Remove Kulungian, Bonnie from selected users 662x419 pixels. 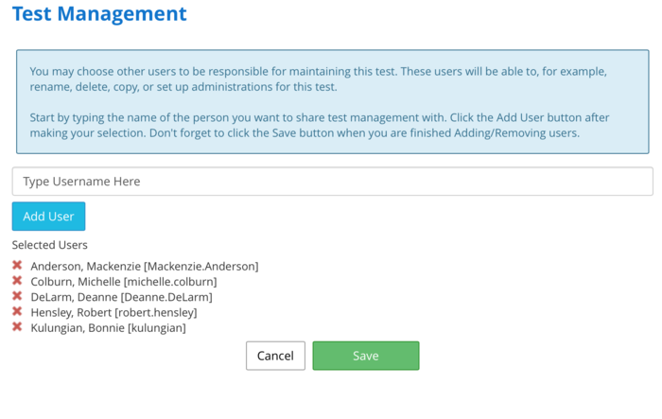click(x=17, y=327)
